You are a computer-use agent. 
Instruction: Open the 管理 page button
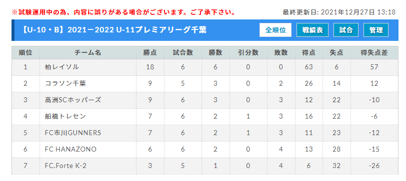click(376, 30)
